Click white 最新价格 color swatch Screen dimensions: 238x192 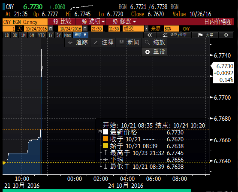[x=105, y=132]
